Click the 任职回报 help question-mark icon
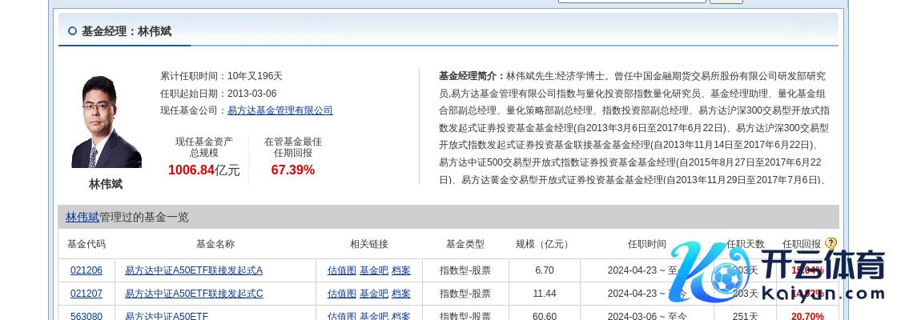Viewport: 897px width, 320px height. point(831,243)
